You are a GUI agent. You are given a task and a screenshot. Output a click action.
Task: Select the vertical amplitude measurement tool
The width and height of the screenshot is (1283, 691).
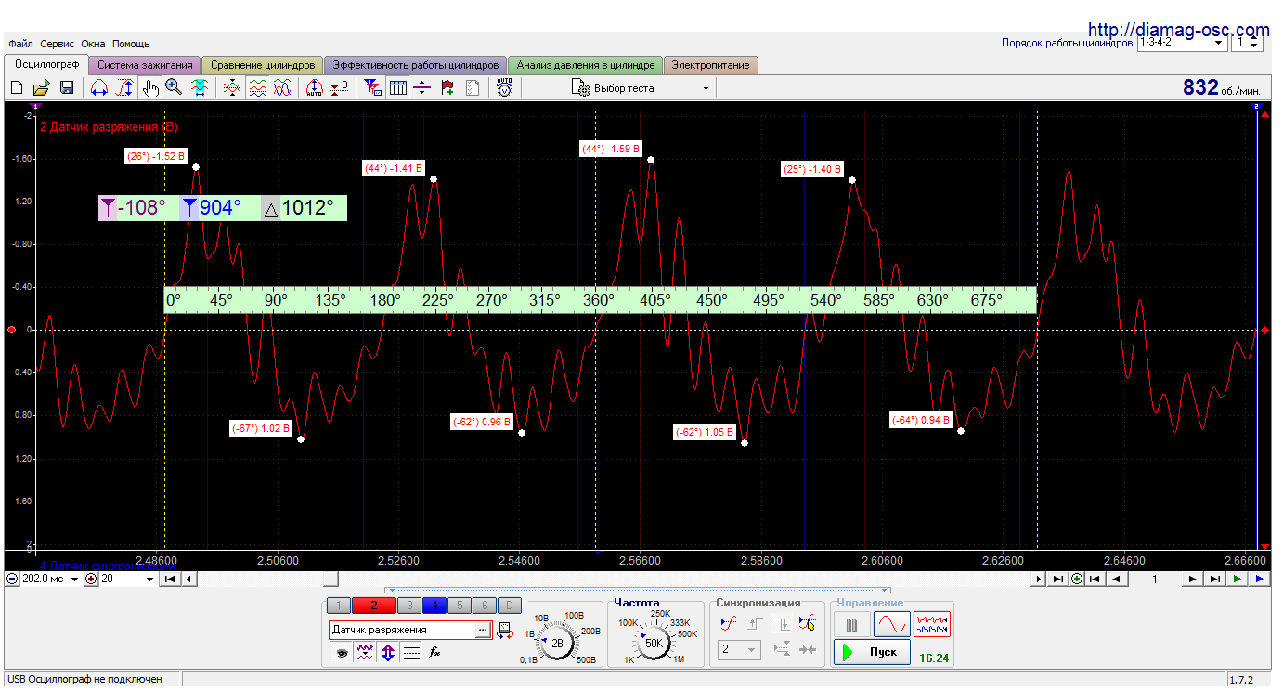[x=123, y=88]
